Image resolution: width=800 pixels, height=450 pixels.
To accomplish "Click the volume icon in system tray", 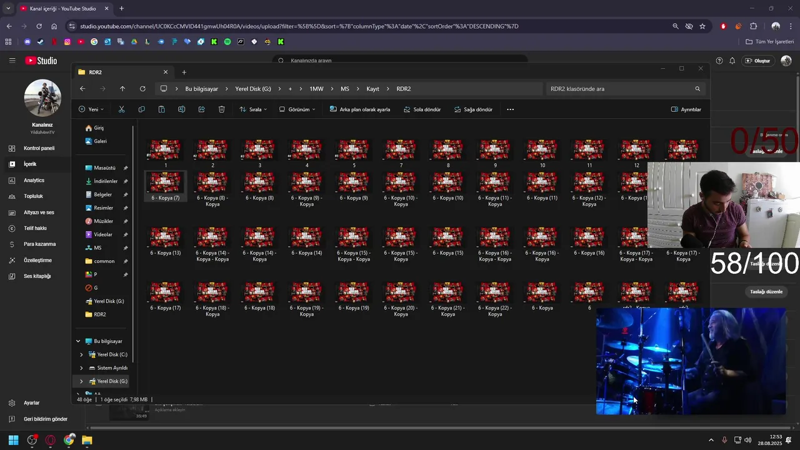I will (748, 440).
